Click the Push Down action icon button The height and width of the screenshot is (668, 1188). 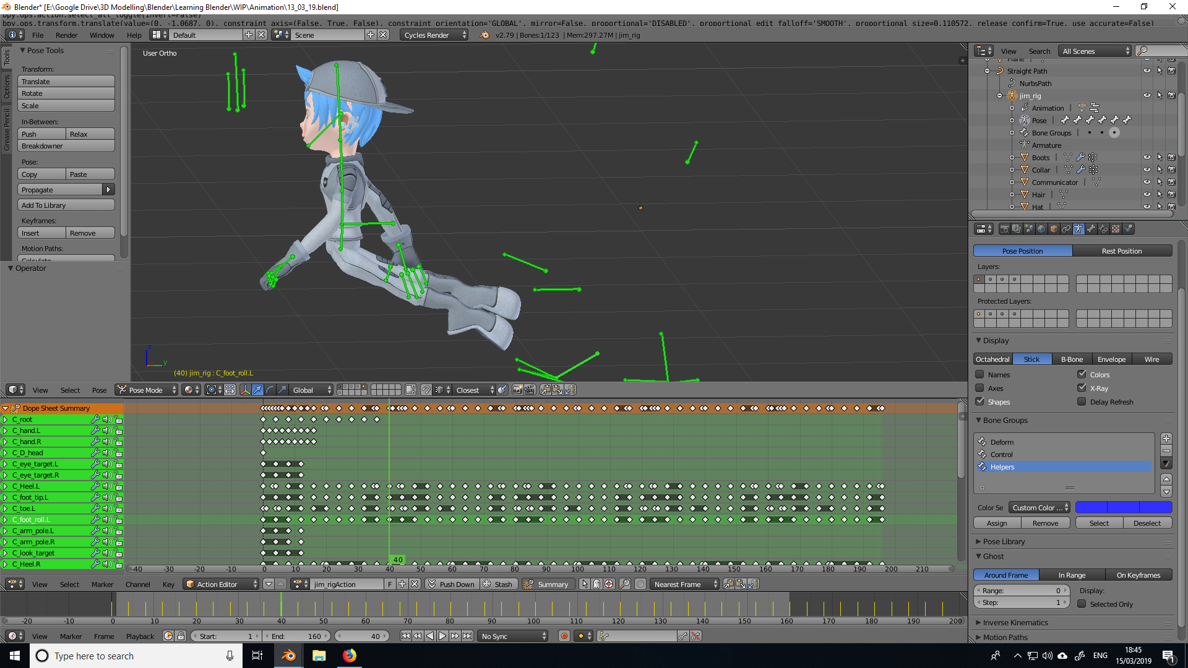pyautogui.click(x=451, y=584)
